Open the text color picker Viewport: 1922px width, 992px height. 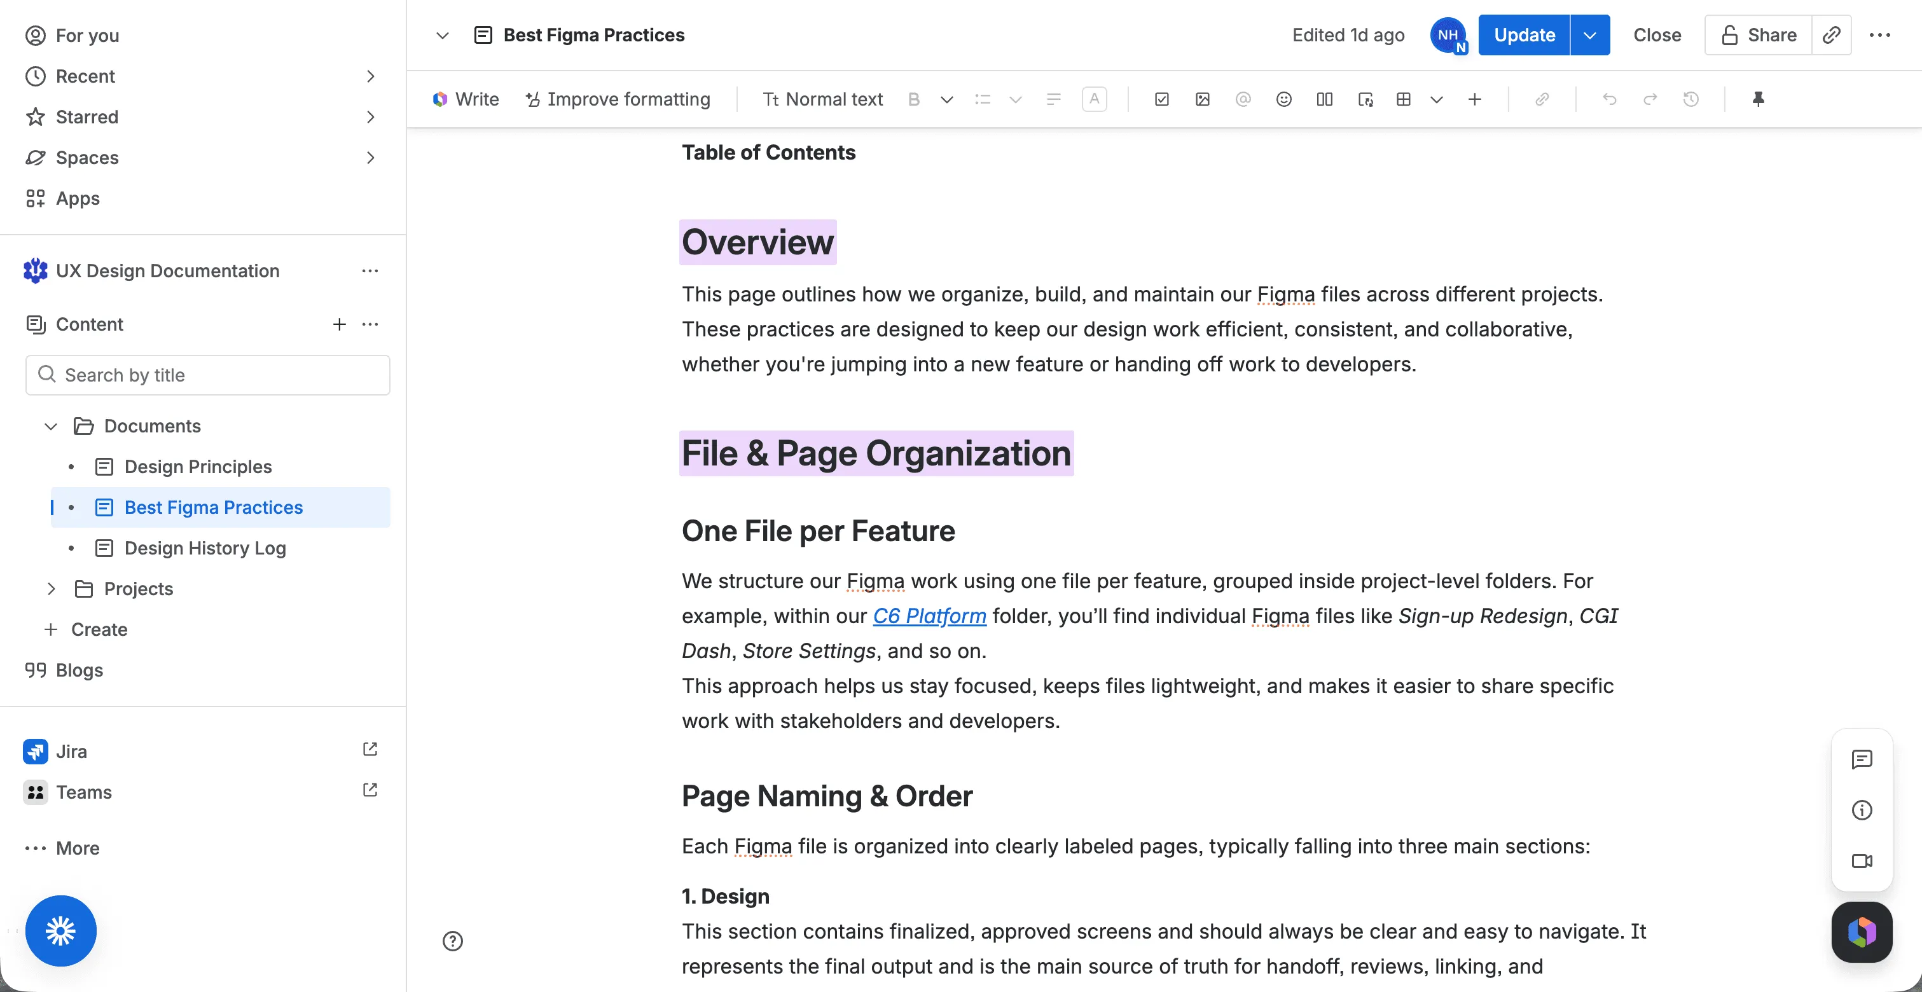1094,99
